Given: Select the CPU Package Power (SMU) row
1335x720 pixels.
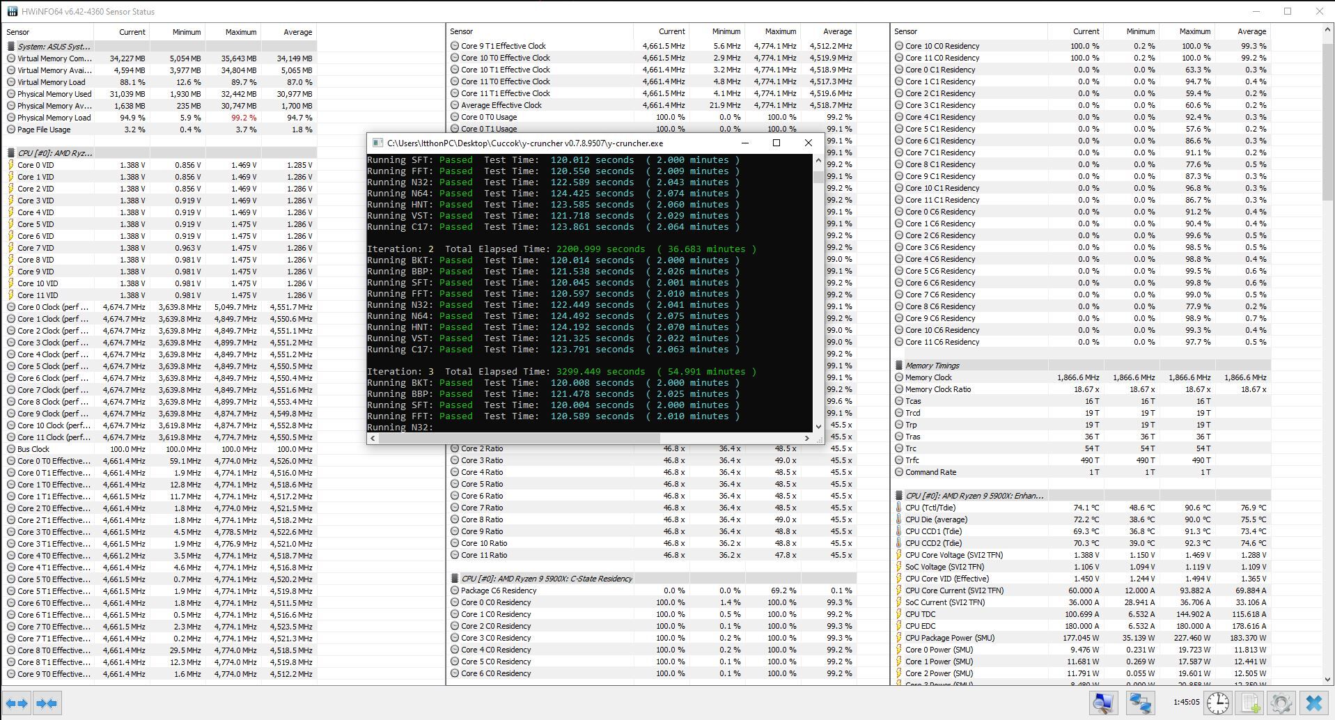Looking at the screenshot, I should [x=1082, y=638].
